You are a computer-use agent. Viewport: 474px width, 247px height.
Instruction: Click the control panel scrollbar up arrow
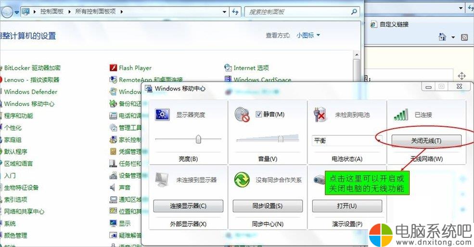(x=357, y=55)
